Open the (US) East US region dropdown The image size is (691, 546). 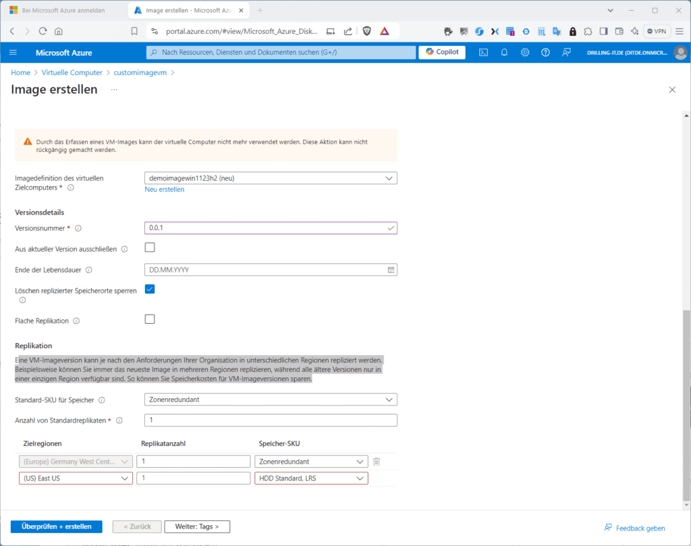[x=76, y=478]
